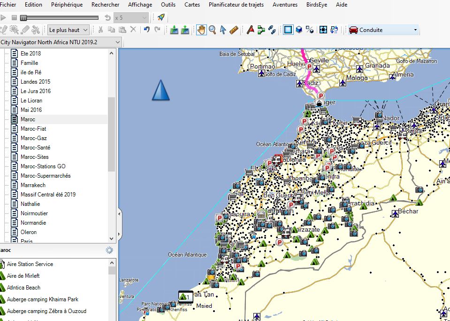Activate the Zoom magnifier tool
Image resolution: width=450 pixels, height=321 pixels.
click(212, 30)
